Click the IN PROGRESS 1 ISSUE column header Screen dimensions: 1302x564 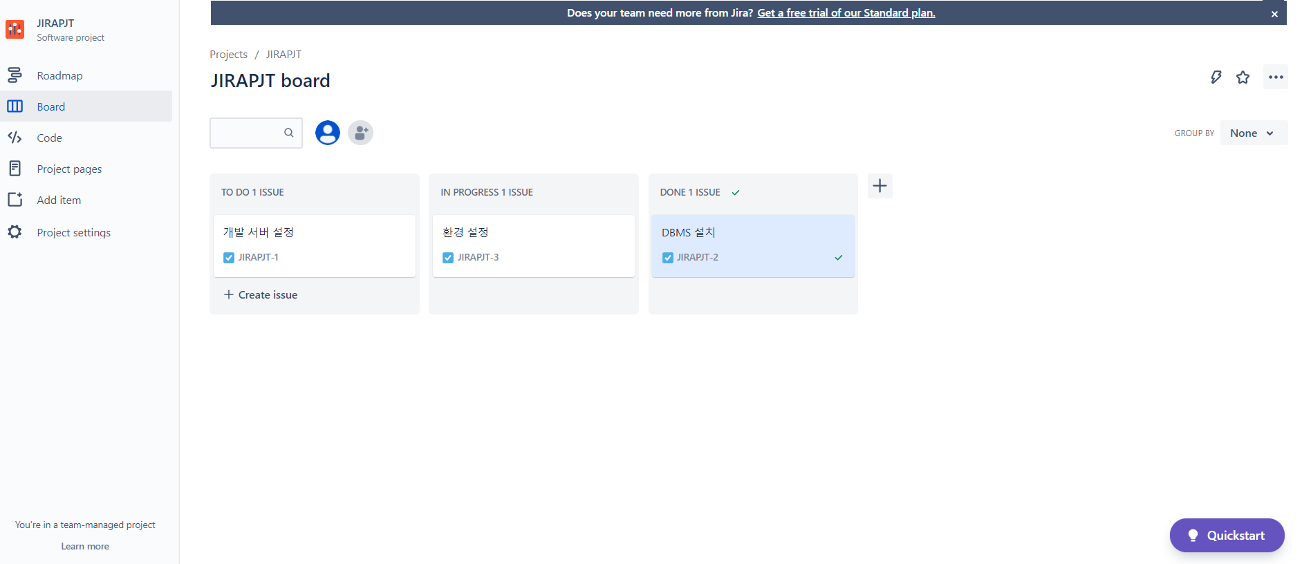pyautogui.click(x=487, y=192)
